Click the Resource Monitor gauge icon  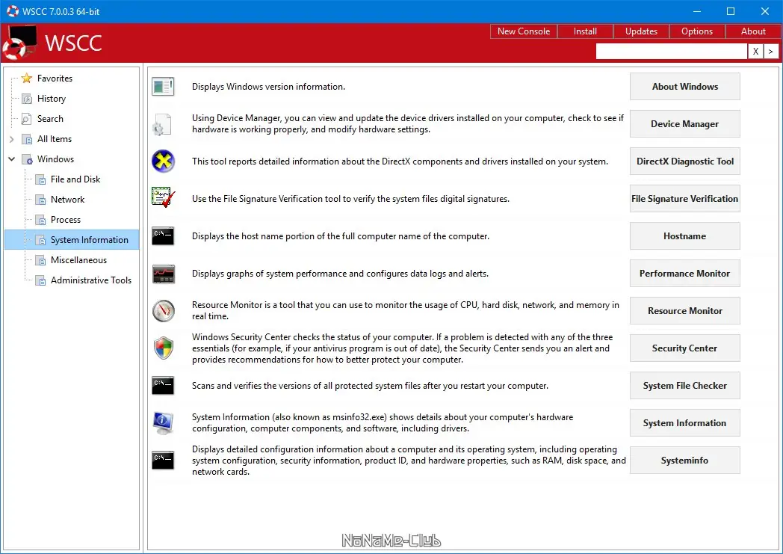click(x=164, y=311)
